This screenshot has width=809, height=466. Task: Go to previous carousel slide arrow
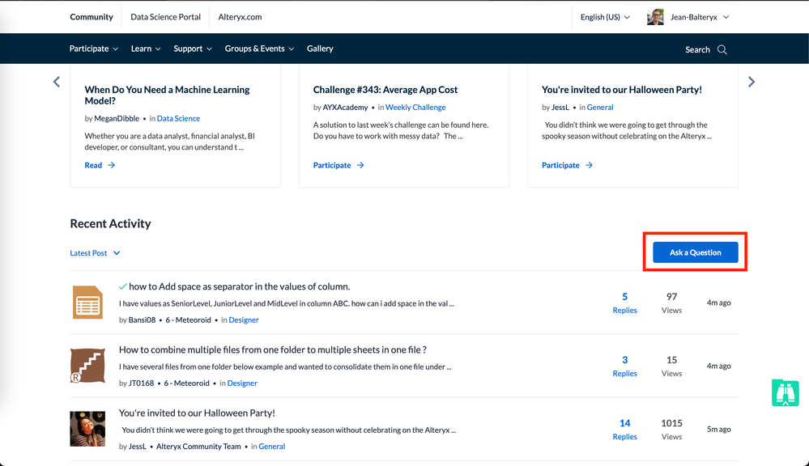point(57,82)
